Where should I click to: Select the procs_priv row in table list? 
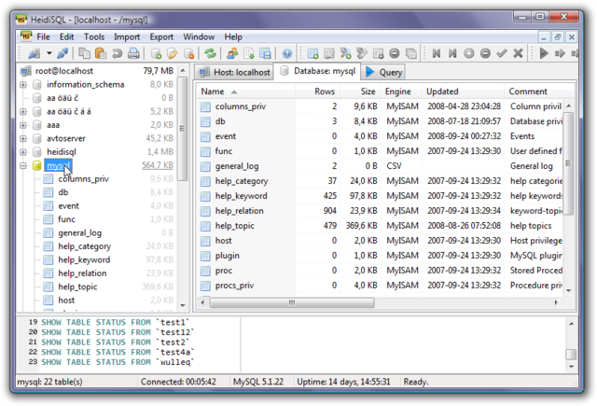coord(380,286)
